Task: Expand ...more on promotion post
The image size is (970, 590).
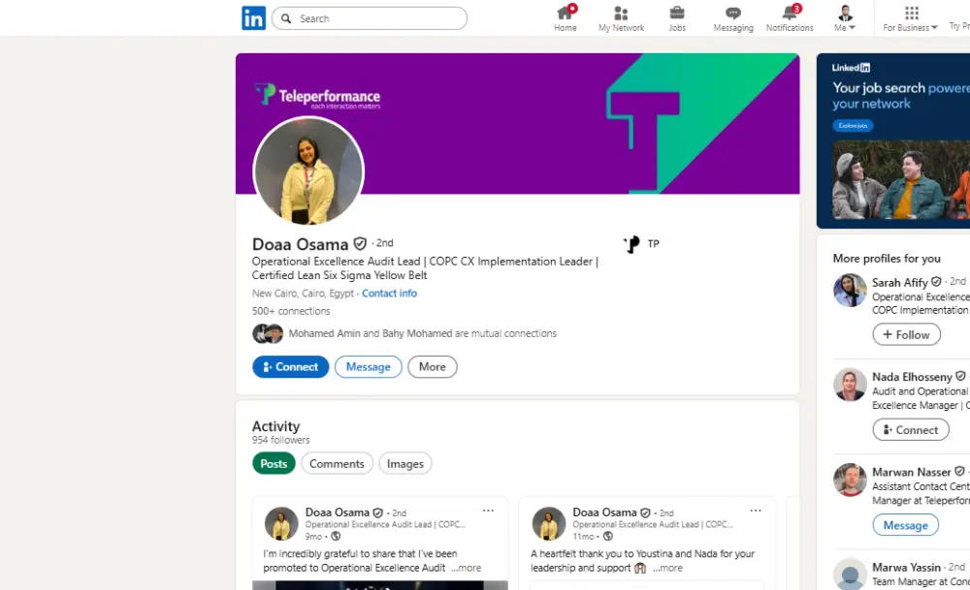Action: (466, 568)
